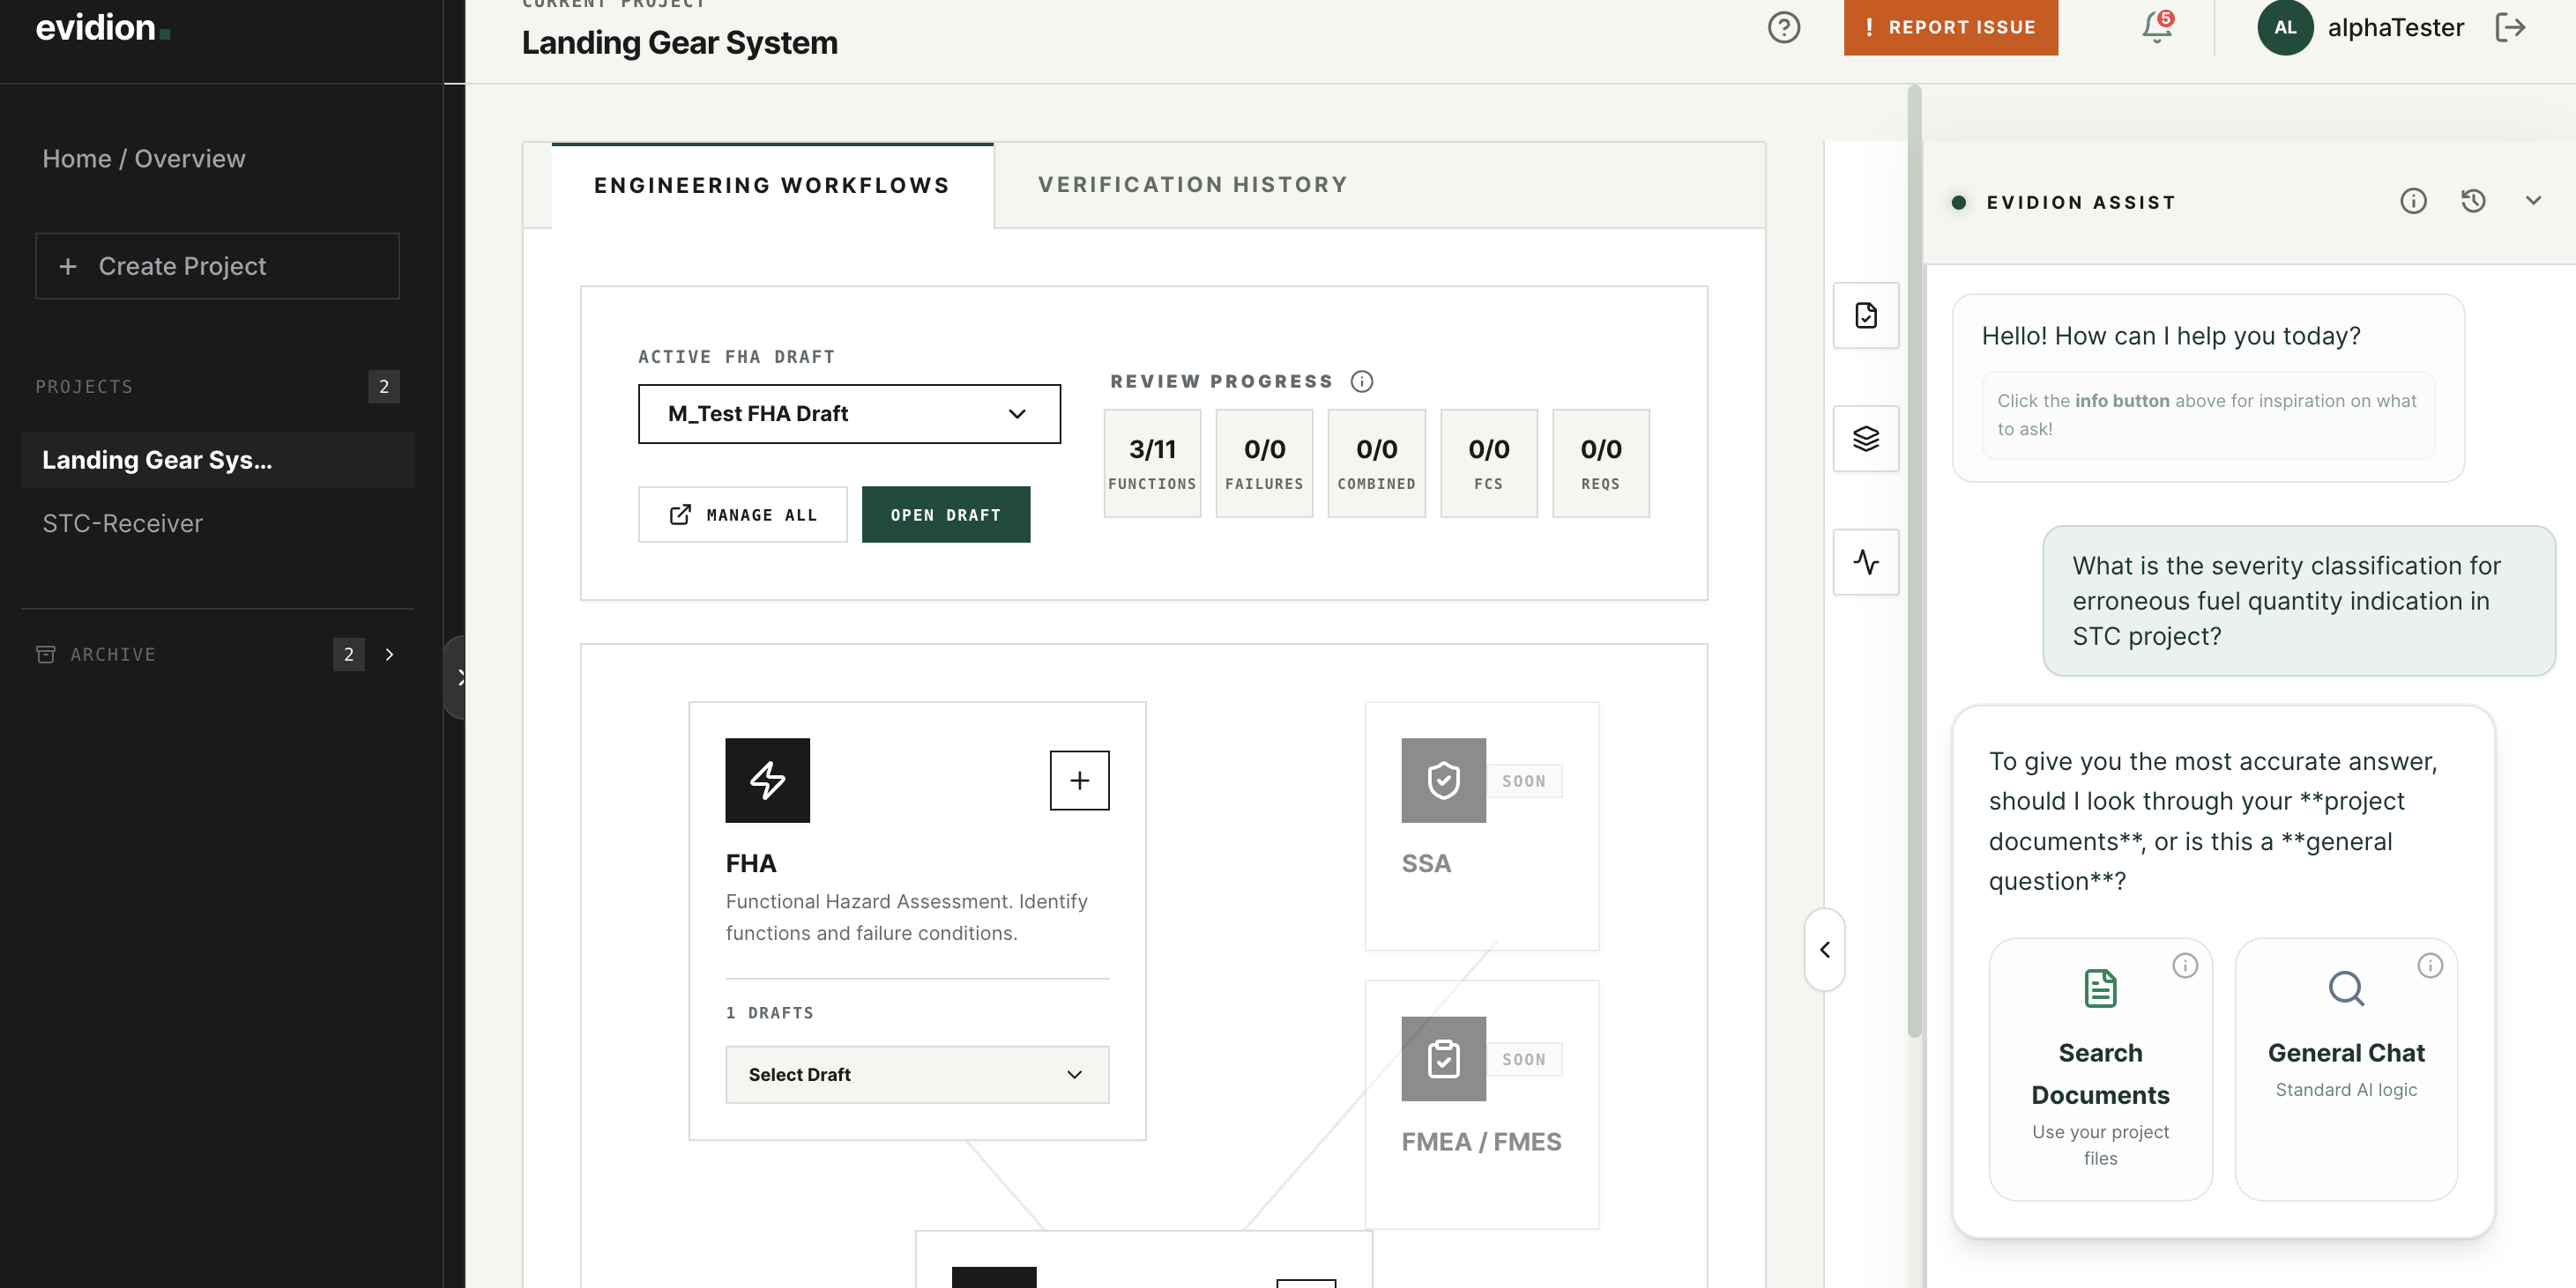Screen dimensions: 2576x1288
Task: Select the Engineering Workflows tab
Action: pos(771,184)
